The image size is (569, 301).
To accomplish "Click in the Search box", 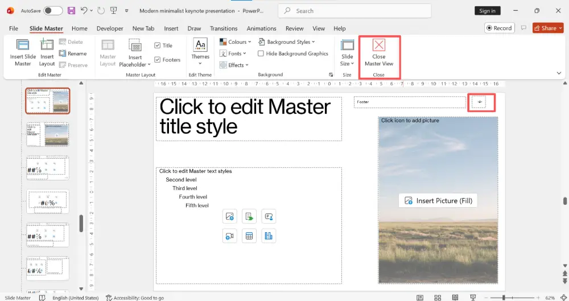I will [x=354, y=11].
